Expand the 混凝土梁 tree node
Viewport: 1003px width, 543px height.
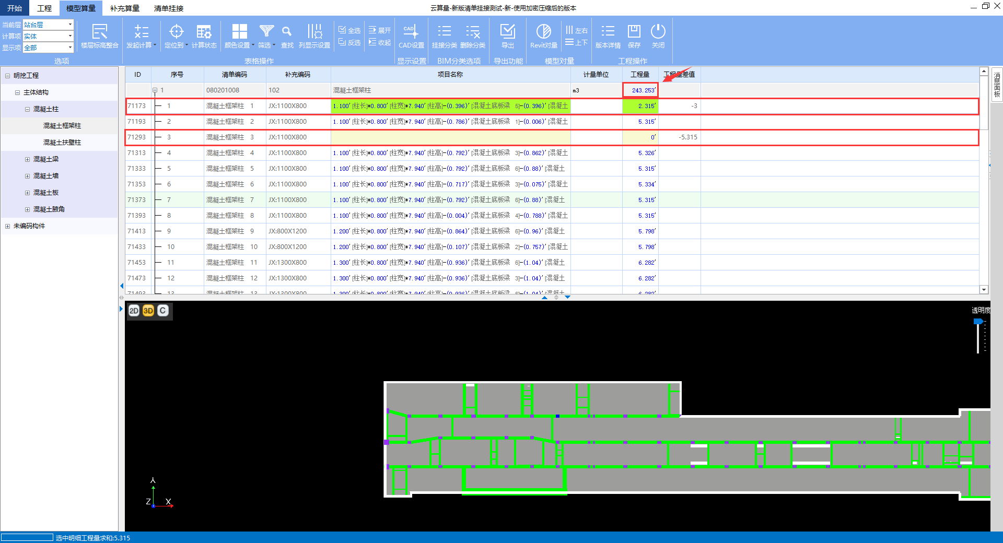[27, 159]
